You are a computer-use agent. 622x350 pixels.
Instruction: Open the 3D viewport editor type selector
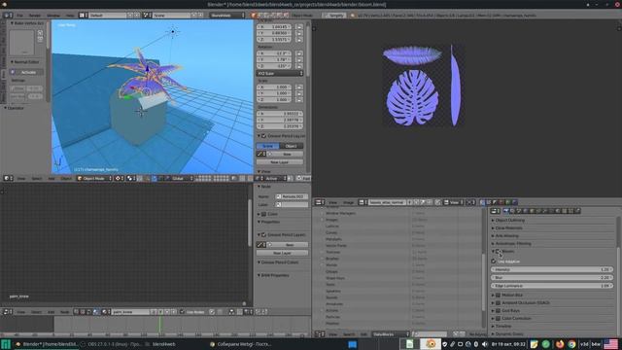[x=8, y=178]
